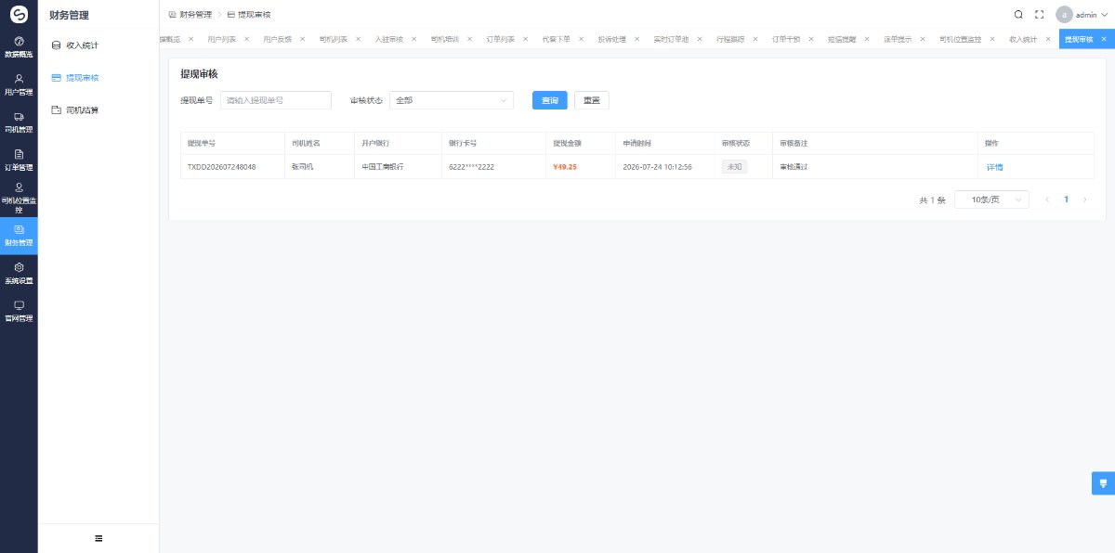Image resolution: width=1115 pixels, height=553 pixels.
Task: Close the 用户列表 tab
Action: click(x=246, y=39)
